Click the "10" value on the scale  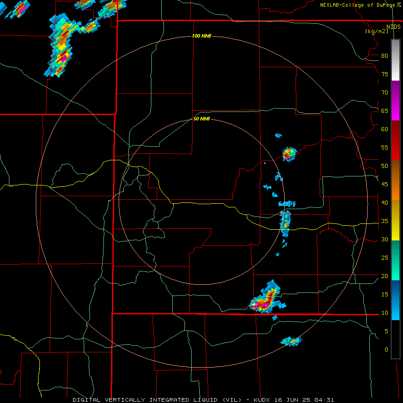tap(385, 313)
